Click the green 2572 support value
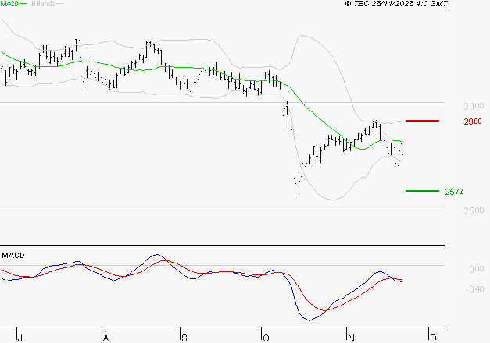490x343 pixels. pos(454,192)
